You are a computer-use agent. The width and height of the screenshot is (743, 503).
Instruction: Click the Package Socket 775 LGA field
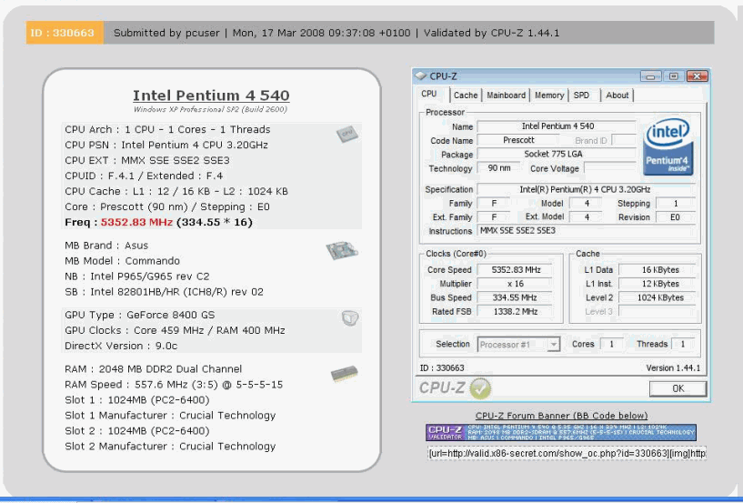tap(557, 154)
